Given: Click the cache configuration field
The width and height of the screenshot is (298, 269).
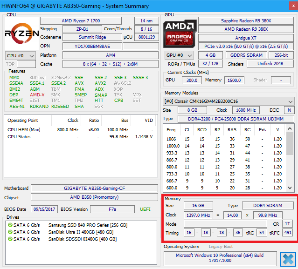Looking at the screenshot, I should pyautogui.click(x=111, y=64).
